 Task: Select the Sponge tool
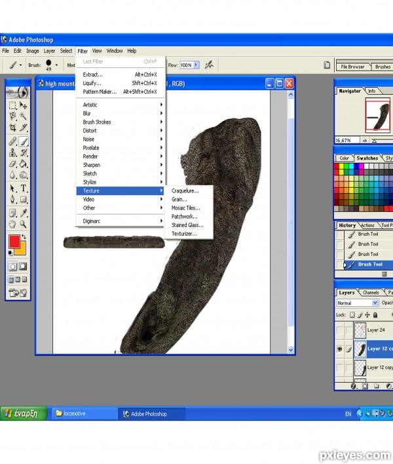(x=23, y=175)
